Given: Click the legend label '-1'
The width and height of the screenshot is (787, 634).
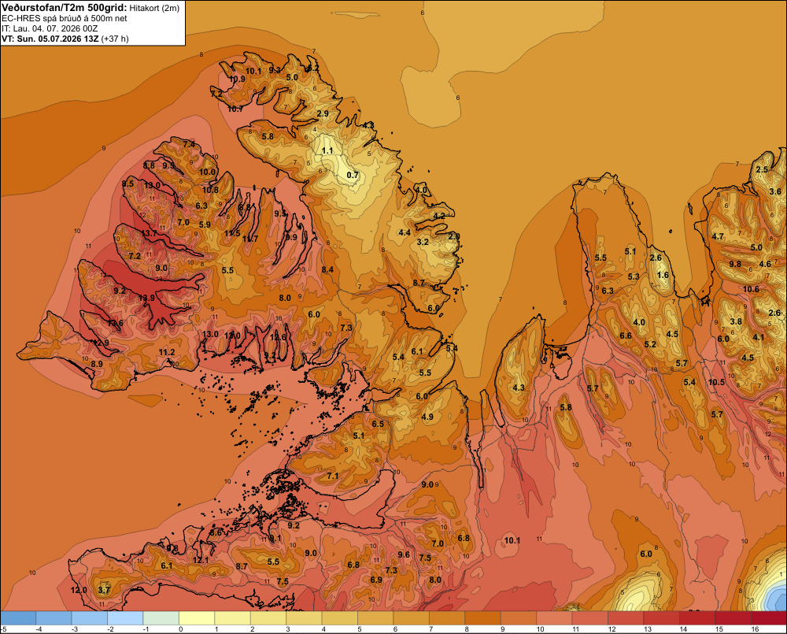Looking at the screenshot, I should (146, 629).
